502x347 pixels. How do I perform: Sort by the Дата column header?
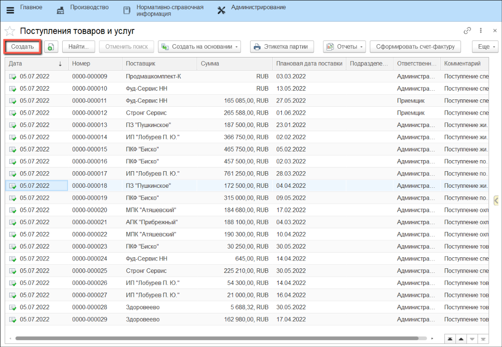tap(32, 64)
